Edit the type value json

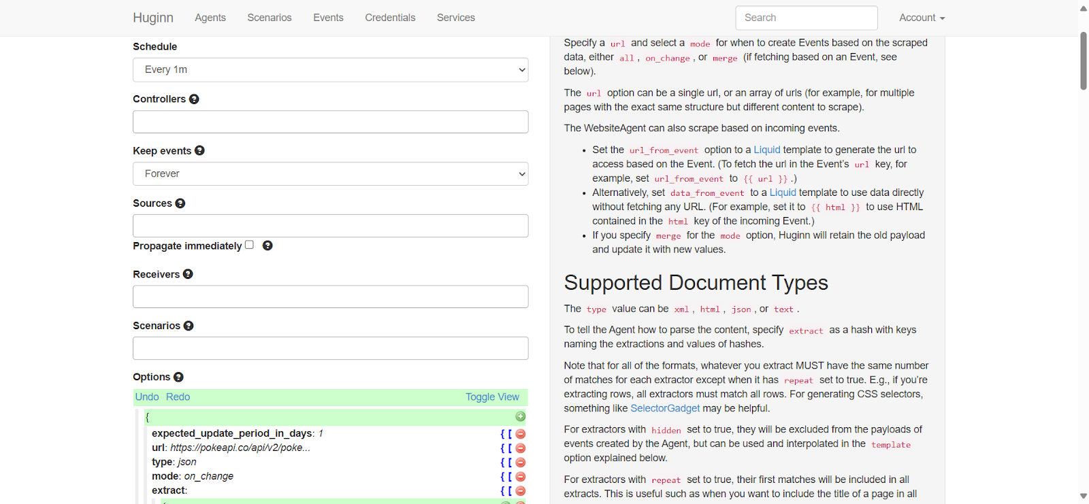click(187, 462)
